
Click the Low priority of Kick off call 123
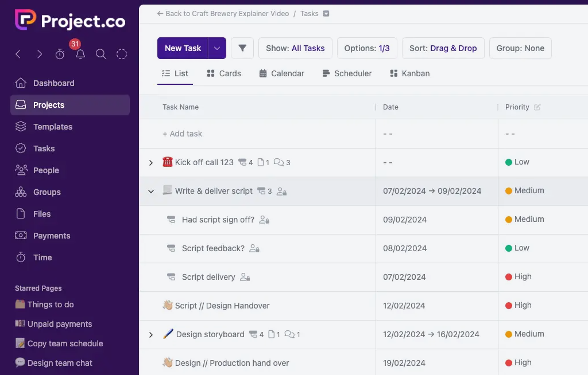(517, 162)
